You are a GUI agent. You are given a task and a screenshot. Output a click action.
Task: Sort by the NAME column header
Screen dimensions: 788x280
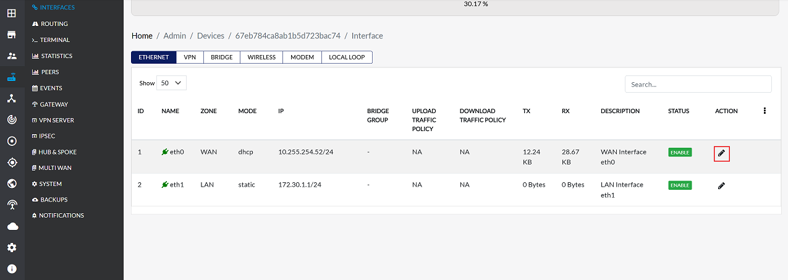tap(171, 111)
